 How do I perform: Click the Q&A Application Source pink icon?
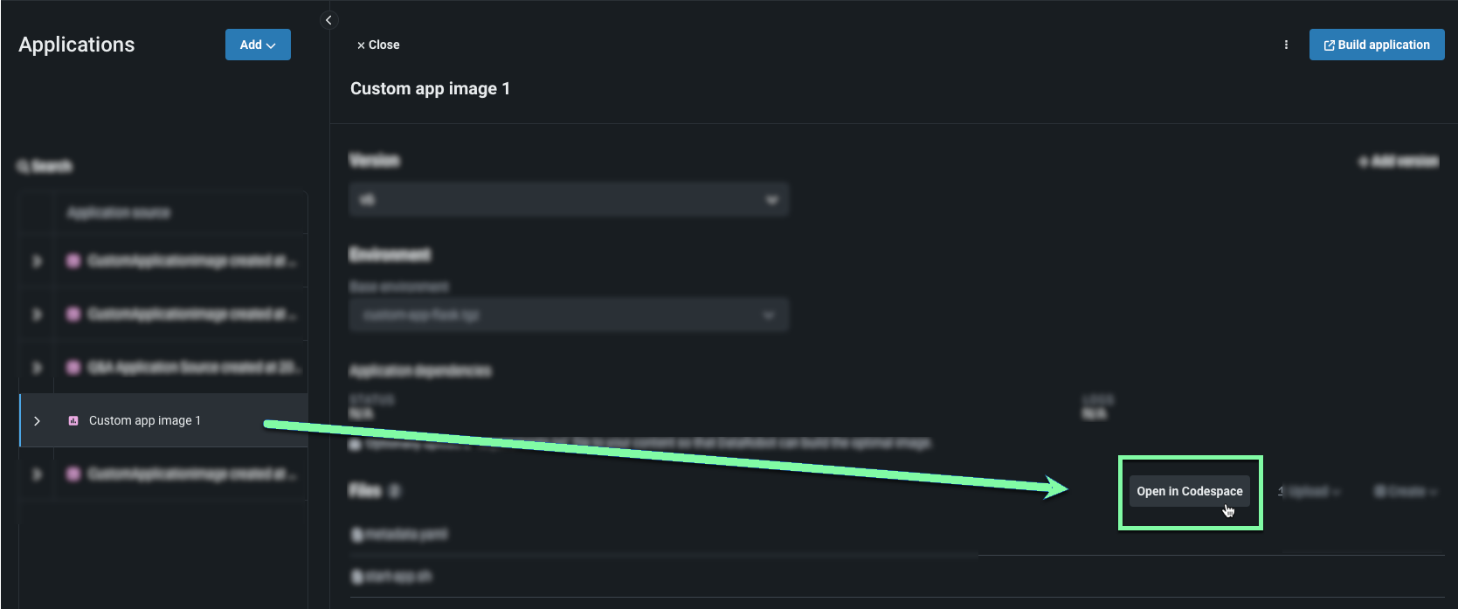coord(73,367)
